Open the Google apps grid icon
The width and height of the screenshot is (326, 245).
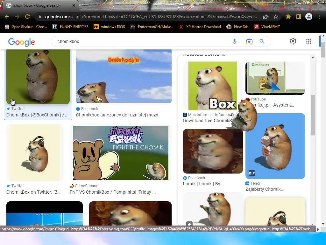tap(309, 41)
